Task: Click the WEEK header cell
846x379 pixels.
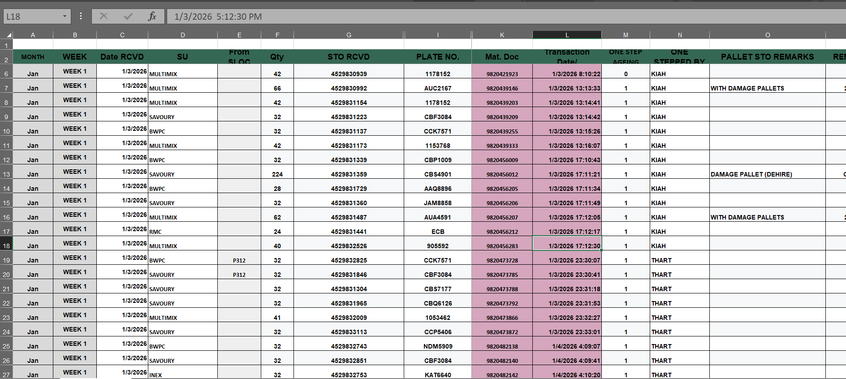Action: pos(74,56)
